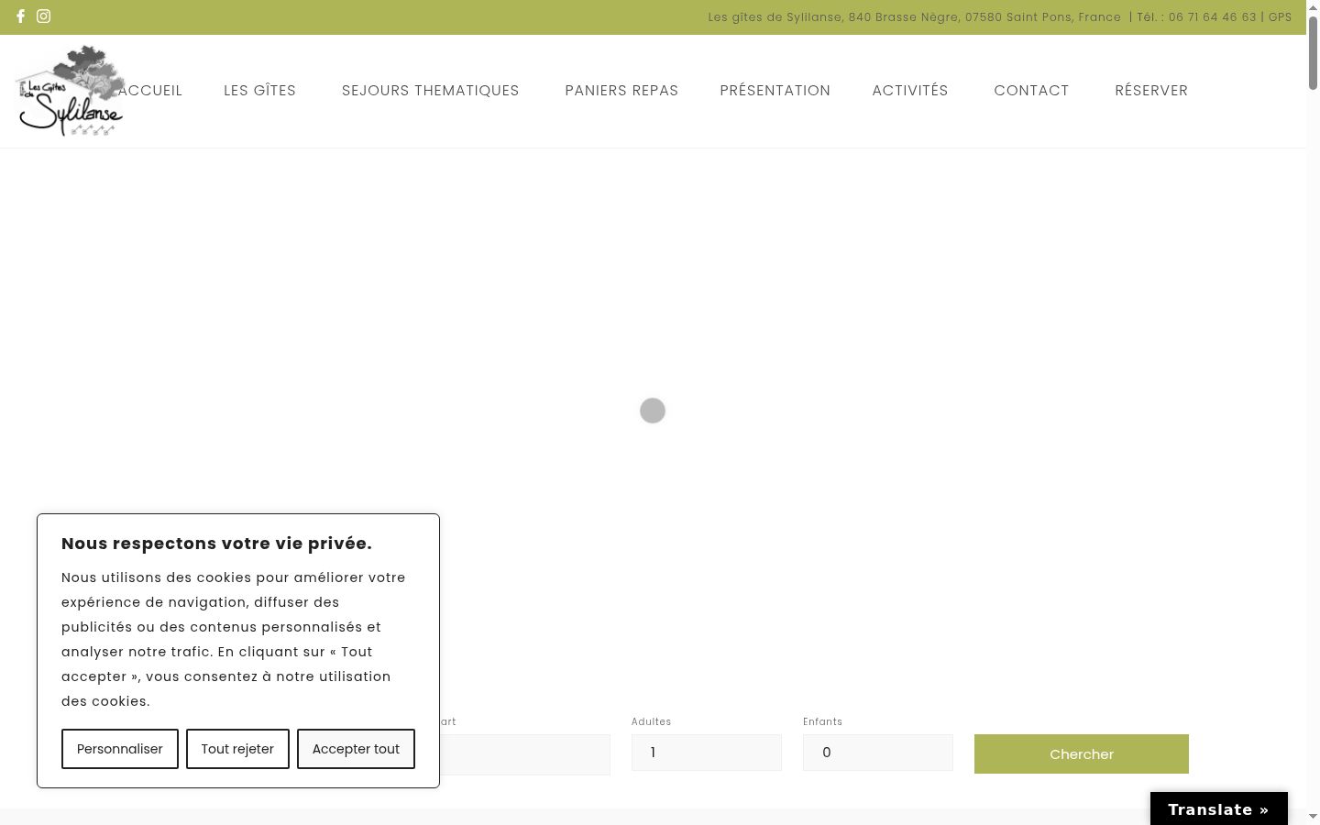Click the departure date field
The image size is (1320, 825).
coord(525,754)
